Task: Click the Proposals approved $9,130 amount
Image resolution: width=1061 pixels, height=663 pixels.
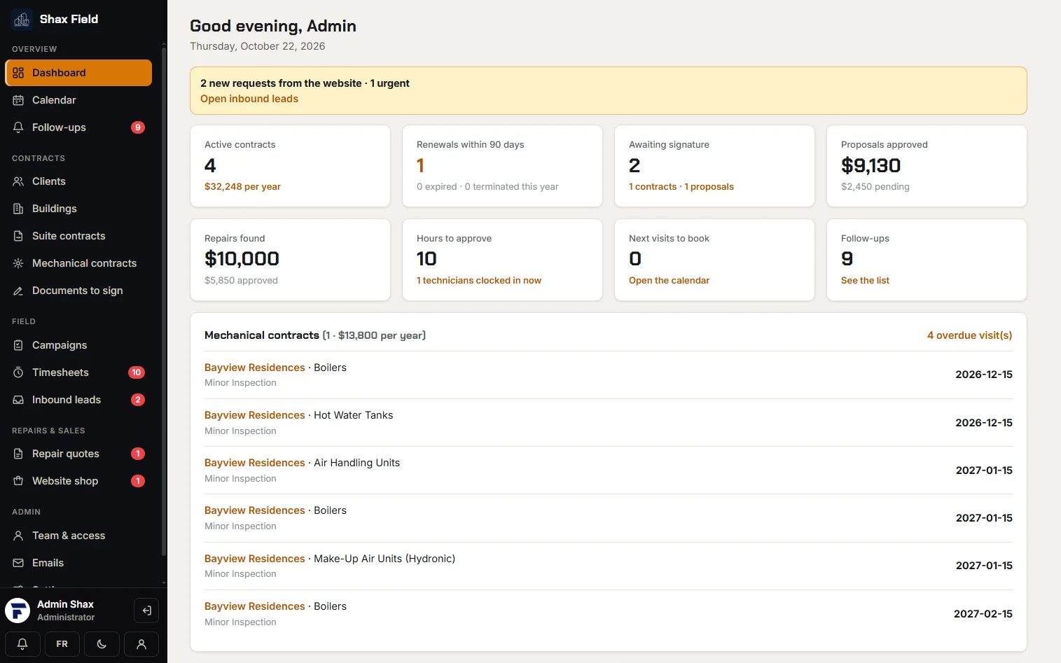Action: pyautogui.click(x=871, y=166)
